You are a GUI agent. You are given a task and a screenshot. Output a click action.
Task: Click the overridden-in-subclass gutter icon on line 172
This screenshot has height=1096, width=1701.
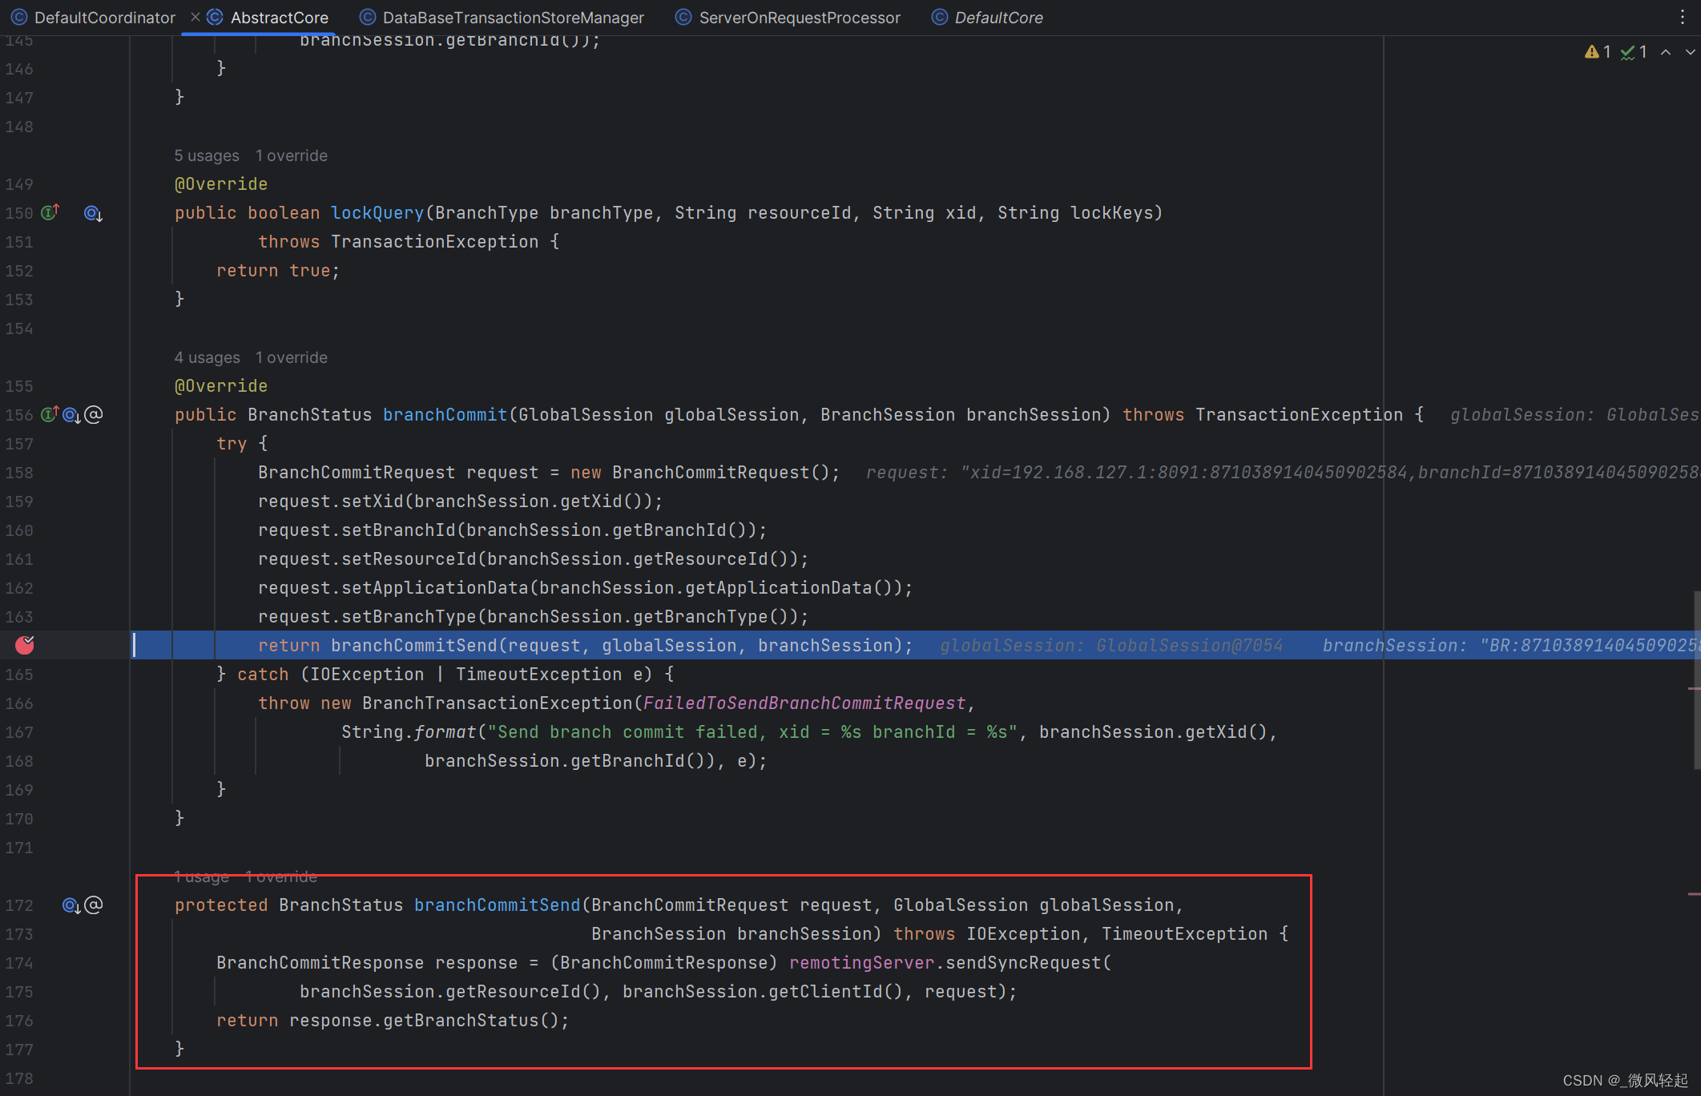point(71,905)
